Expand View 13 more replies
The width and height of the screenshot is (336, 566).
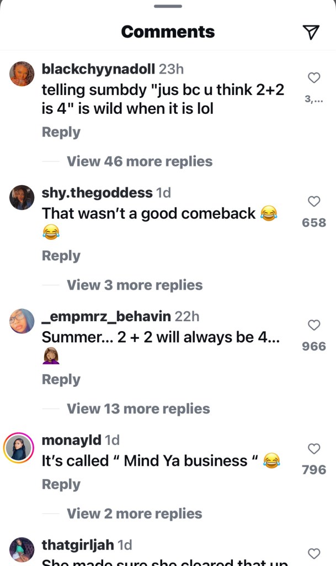coord(138,408)
